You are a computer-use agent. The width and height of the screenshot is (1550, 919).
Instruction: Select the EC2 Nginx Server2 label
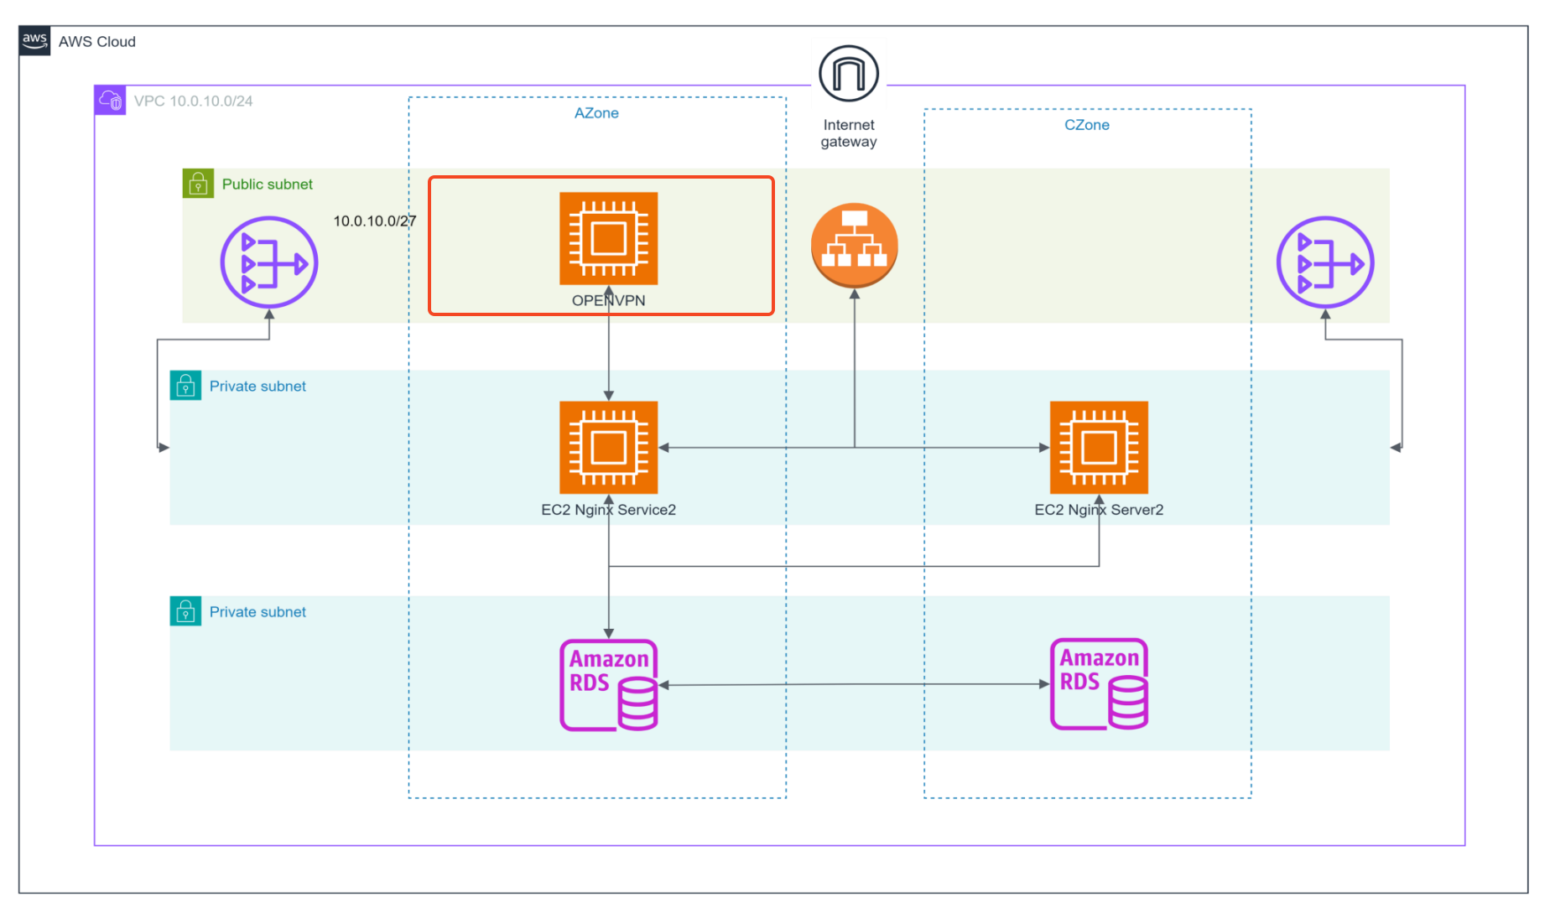pyautogui.click(x=1099, y=510)
